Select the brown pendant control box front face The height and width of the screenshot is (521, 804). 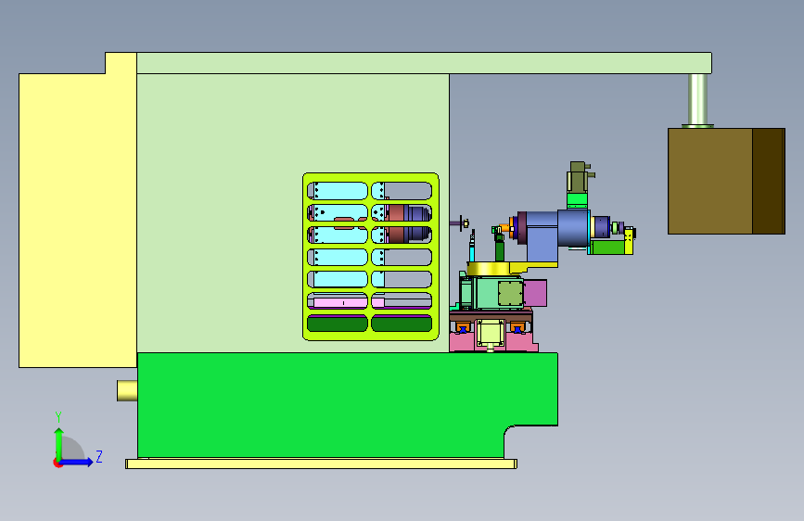[x=710, y=181]
